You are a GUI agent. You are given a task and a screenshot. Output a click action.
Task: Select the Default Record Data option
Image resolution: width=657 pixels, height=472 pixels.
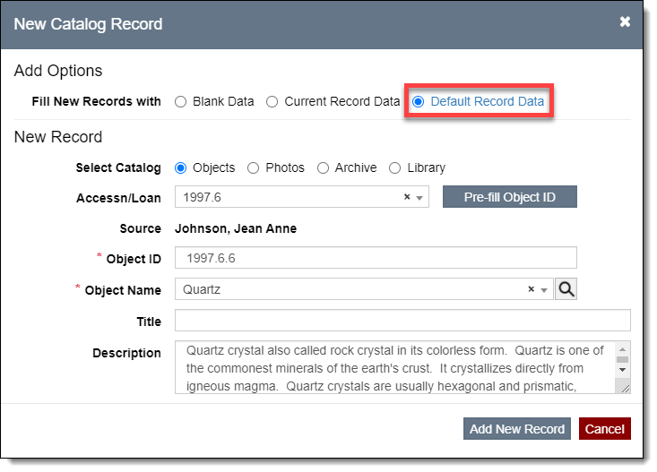coord(418,102)
